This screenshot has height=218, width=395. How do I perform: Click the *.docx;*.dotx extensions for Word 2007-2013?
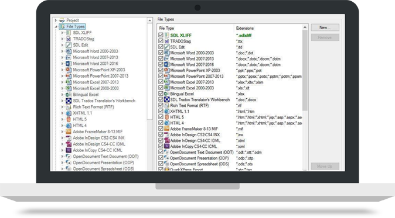(x=258, y=59)
